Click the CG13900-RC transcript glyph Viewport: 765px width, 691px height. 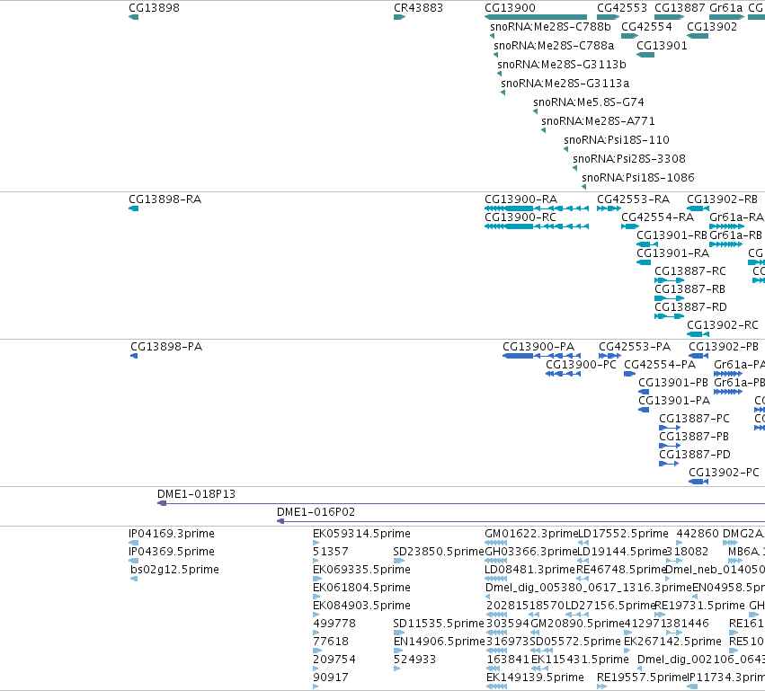point(537,226)
